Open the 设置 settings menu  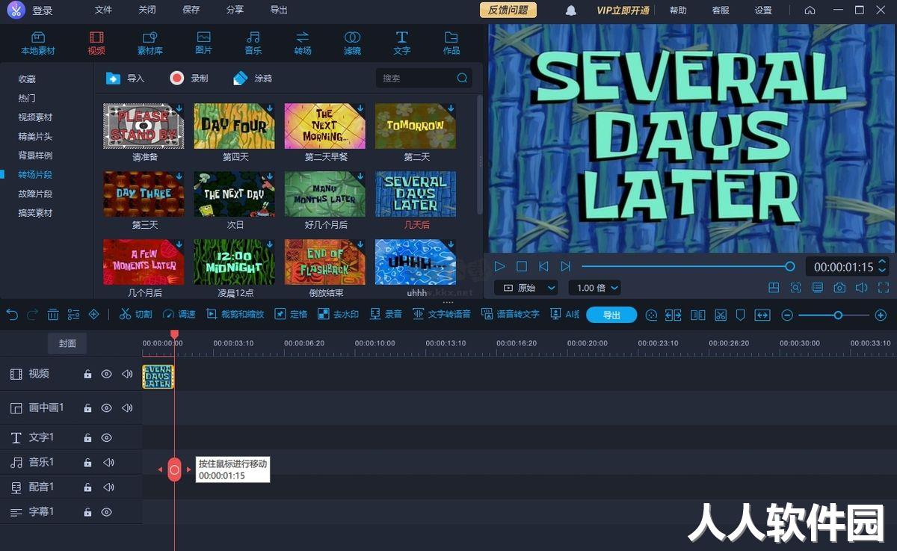pyautogui.click(x=763, y=10)
